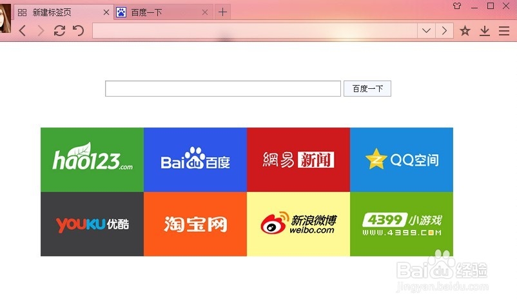Switch to the 新建标签页 tab
The width and height of the screenshot is (517, 304).
[64, 12]
